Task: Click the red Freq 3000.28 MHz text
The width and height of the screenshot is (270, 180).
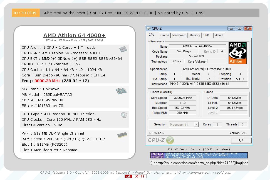Action: click(48, 81)
